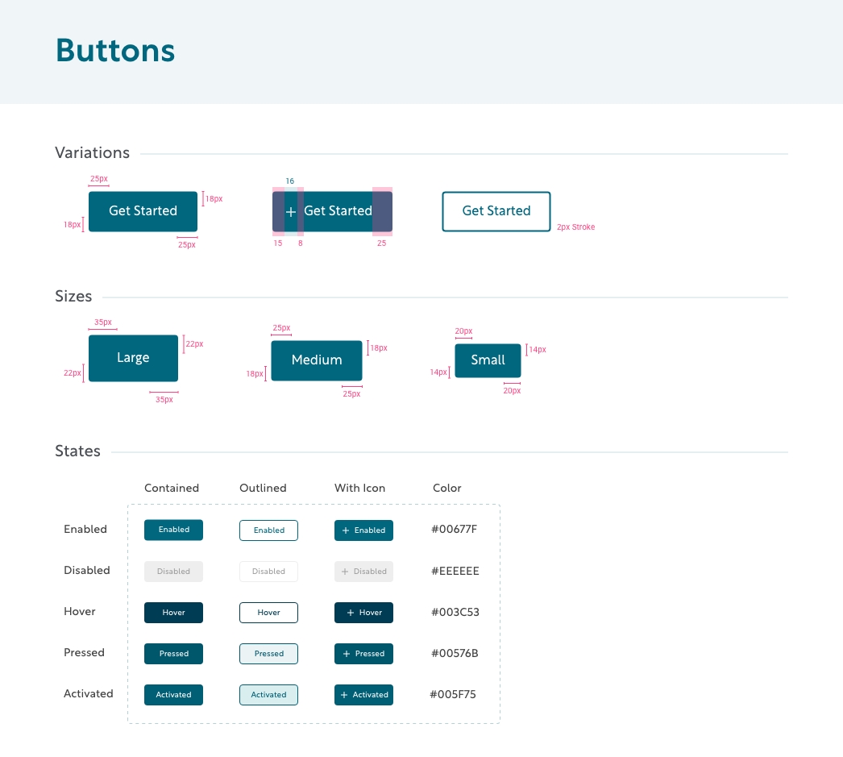Click the plus icon in Get Started button
This screenshot has height=757, width=843.
[x=291, y=212]
